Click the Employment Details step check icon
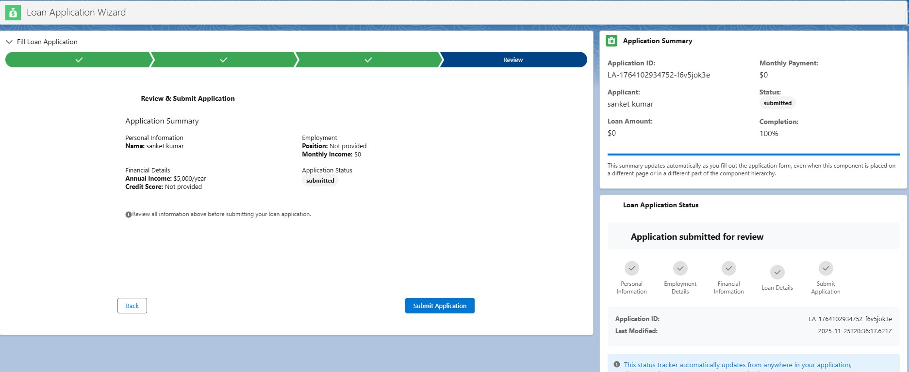Image resolution: width=909 pixels, height=372 pixels. pos(680,268)
